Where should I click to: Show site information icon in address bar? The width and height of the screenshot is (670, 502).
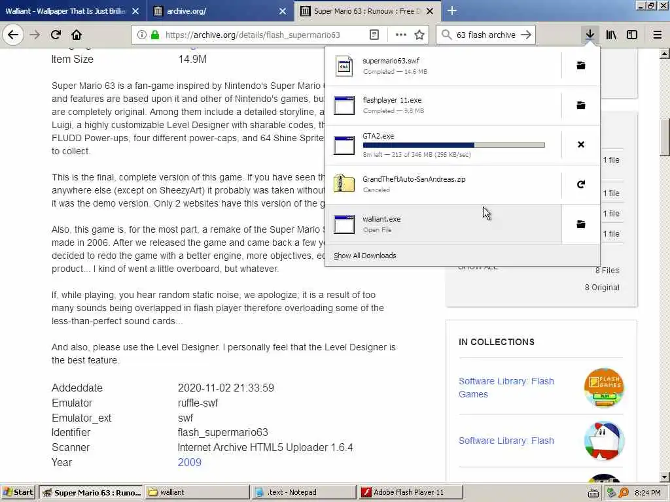tap(142, 35)
